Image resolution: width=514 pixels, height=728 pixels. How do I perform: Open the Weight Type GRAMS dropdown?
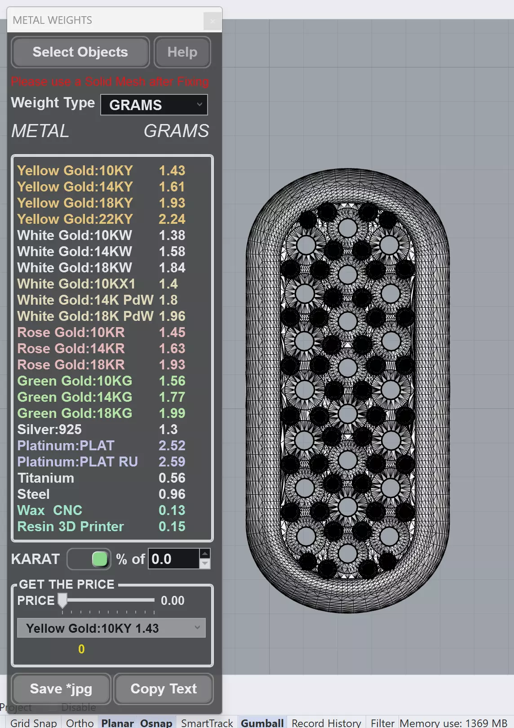coord(154,105)
